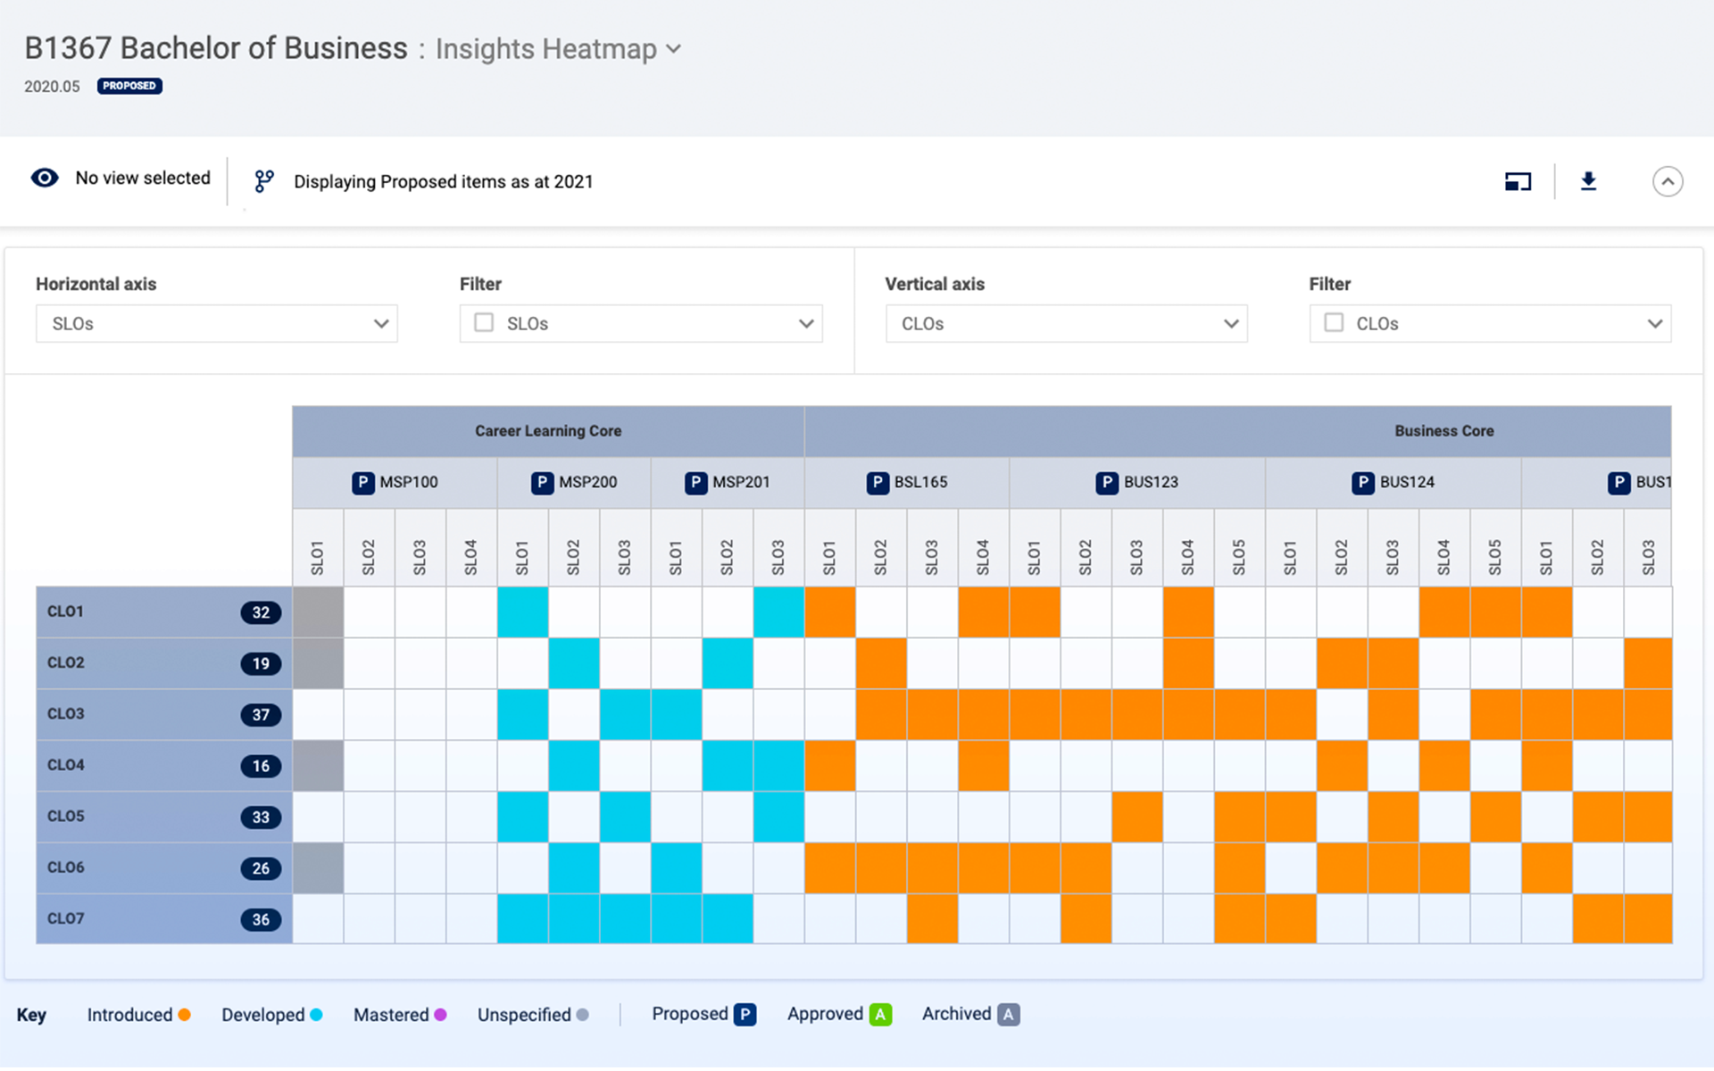
Task: Click the grey cell at CLO1, MSP100 SLO1
Action: 318,612
